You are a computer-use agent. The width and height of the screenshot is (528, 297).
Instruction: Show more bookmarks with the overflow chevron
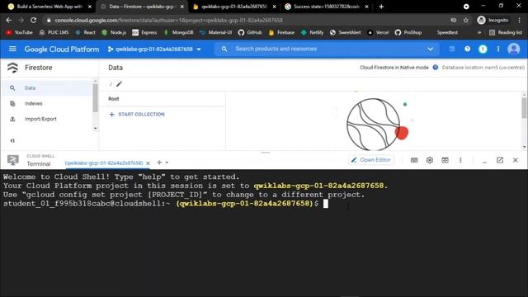pyautogui.click(x=479, y=33)
